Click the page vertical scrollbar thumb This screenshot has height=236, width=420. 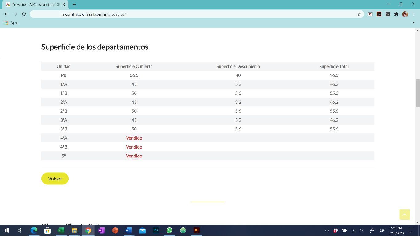[x=418, y=93]
